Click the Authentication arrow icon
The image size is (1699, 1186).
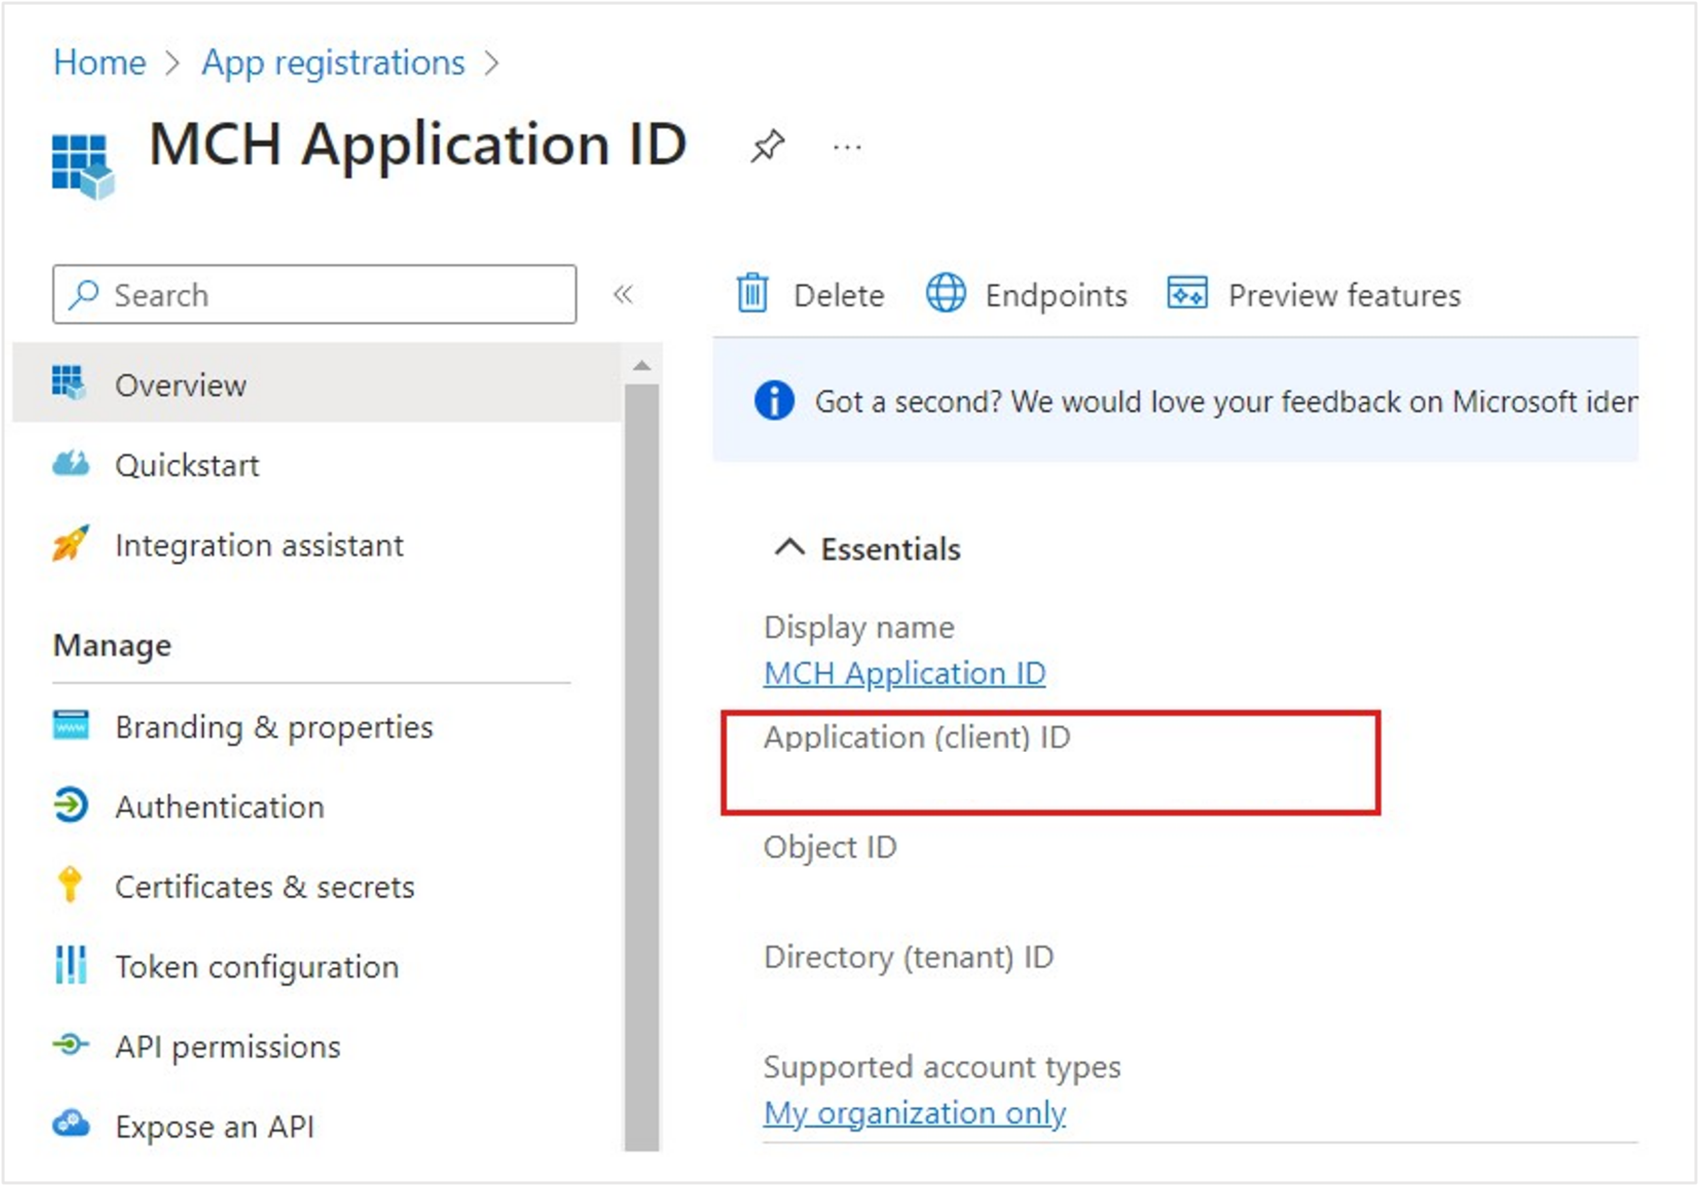pos(70,805)
